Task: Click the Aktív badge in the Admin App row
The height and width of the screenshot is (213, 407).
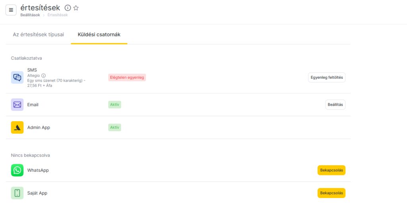Action: tap(114, 127)
